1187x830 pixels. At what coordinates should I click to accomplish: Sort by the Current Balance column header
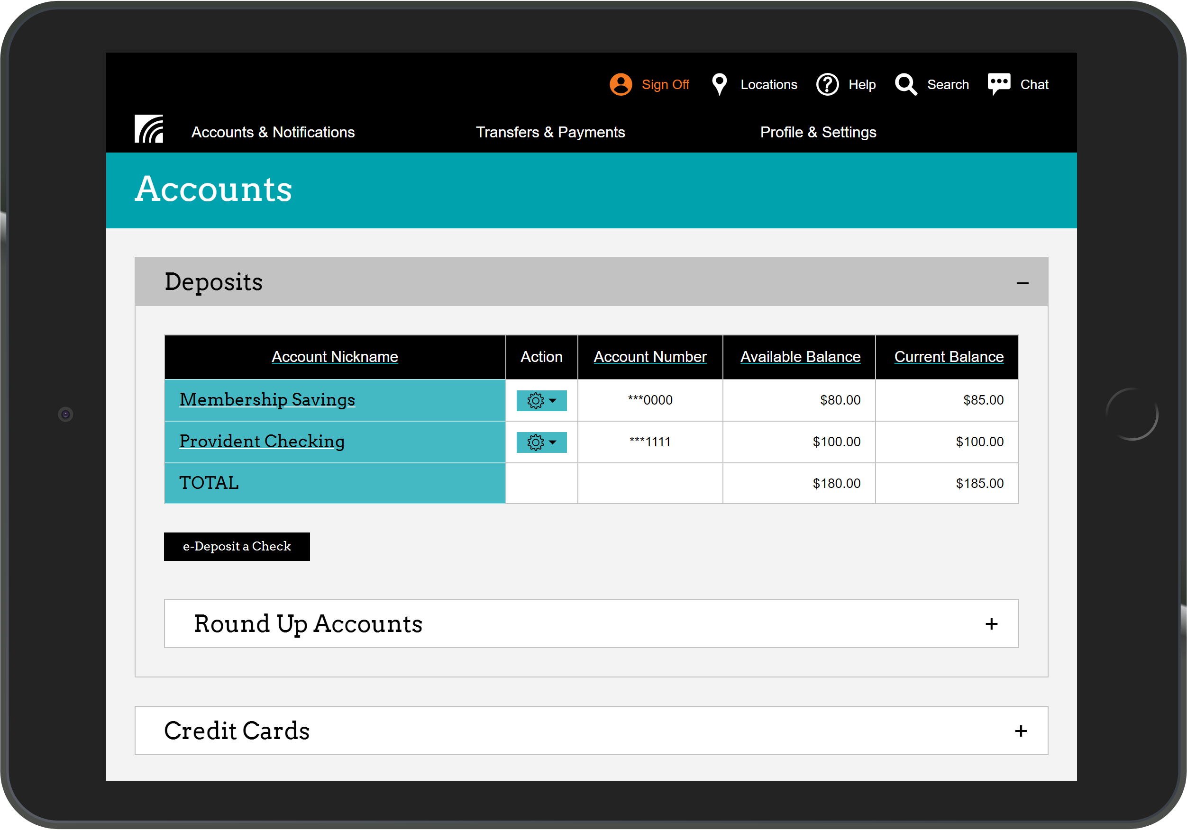948,357
